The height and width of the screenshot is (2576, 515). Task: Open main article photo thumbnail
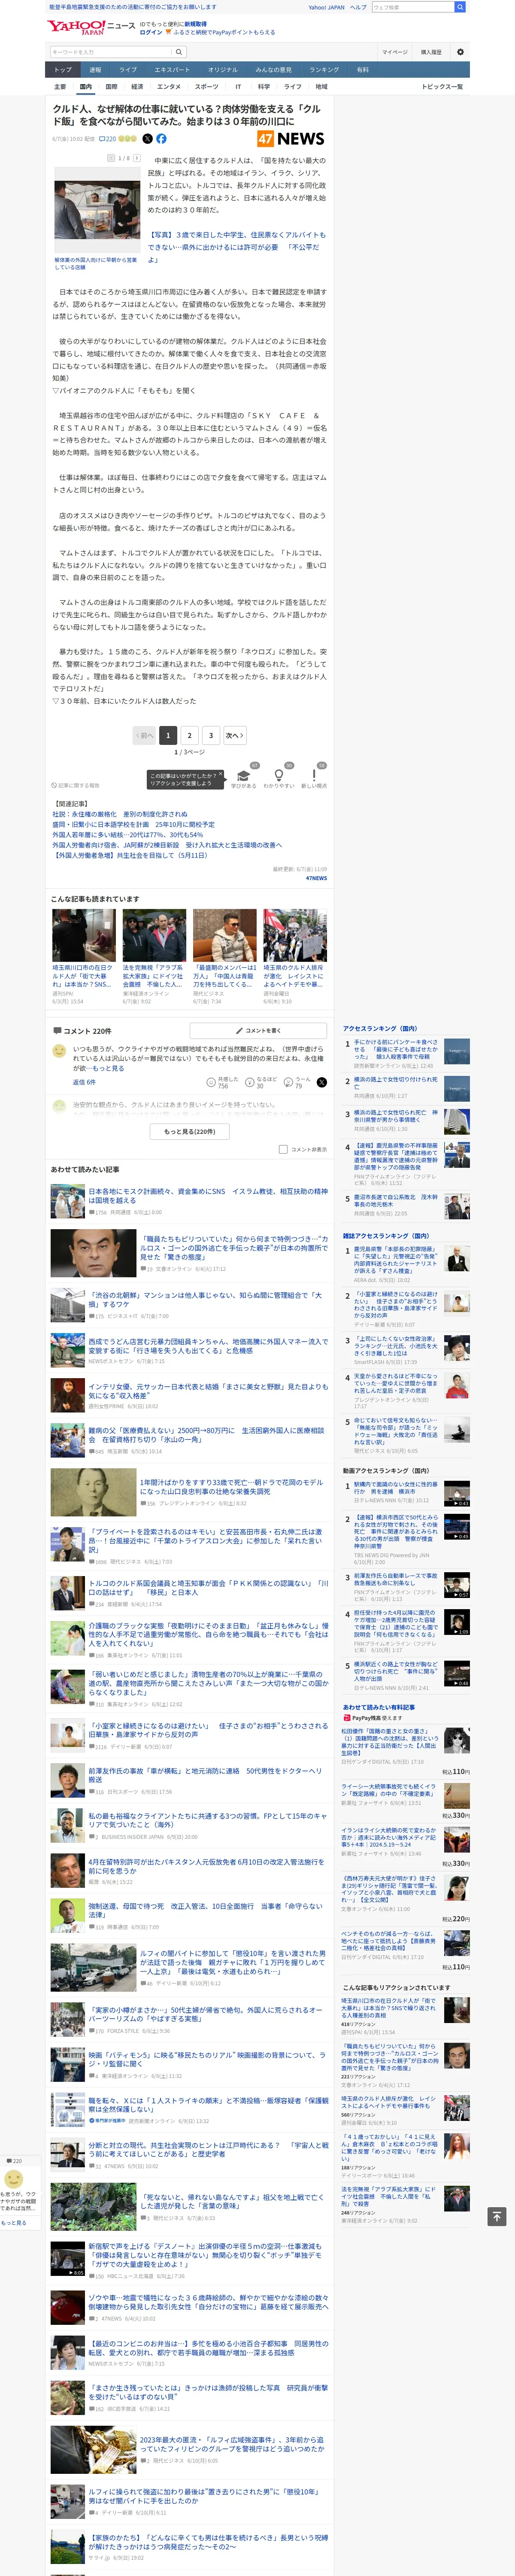pyautogui.click(x=96, y=211)
